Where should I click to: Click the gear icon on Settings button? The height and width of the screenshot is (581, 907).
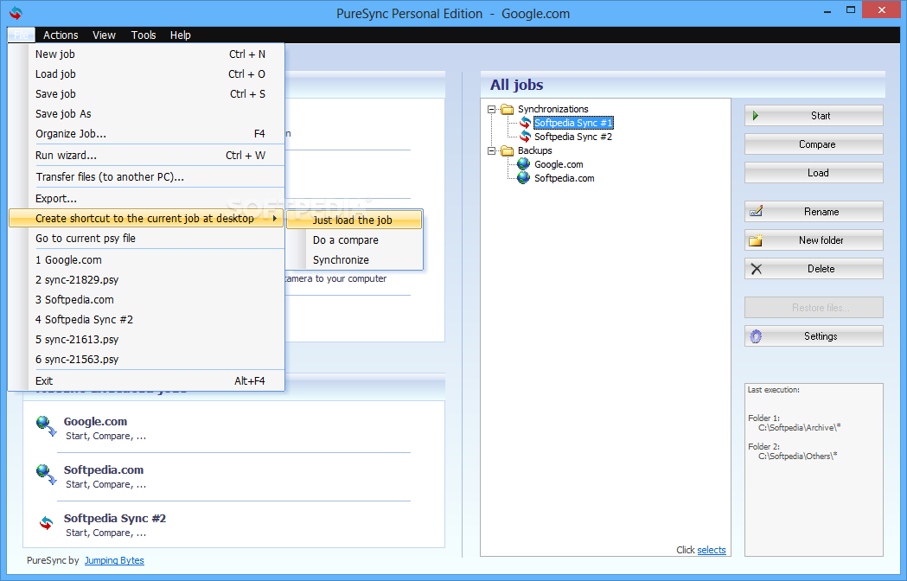pos(756,336)
